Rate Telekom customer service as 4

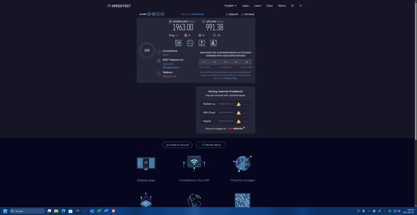pyautogui.click(x=236, y=62)
